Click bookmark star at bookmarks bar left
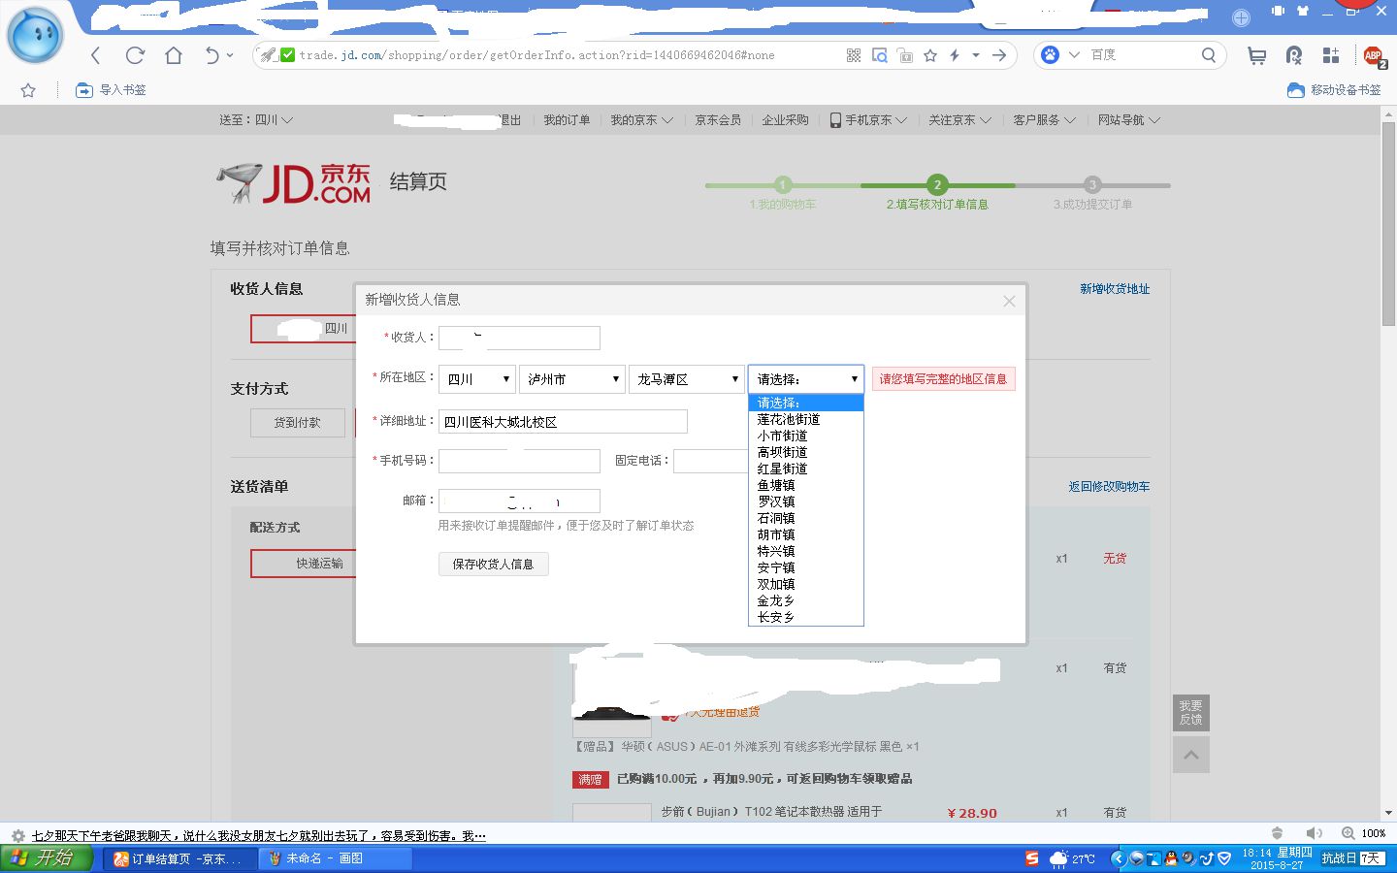Screen dimensions: 1397x873 point(28,90)
